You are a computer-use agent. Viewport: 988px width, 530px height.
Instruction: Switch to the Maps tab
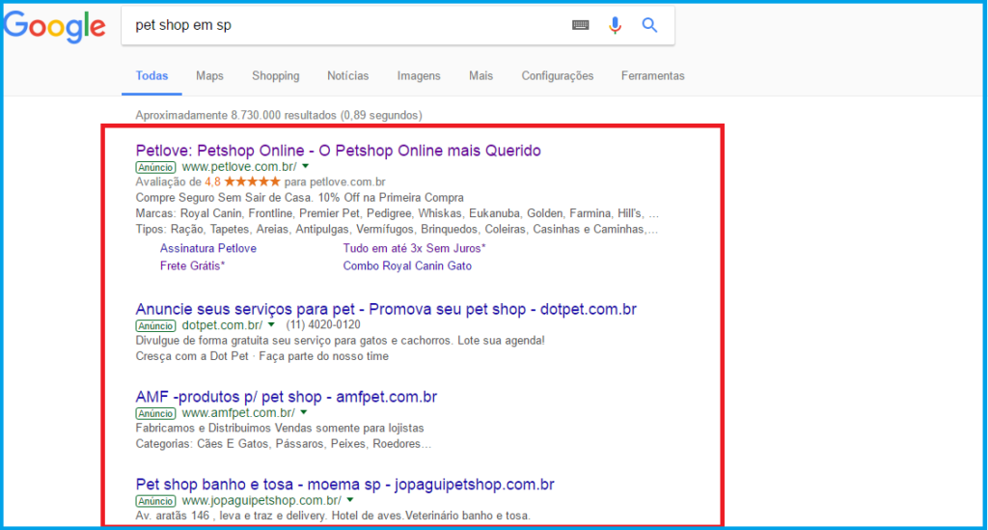209,75
